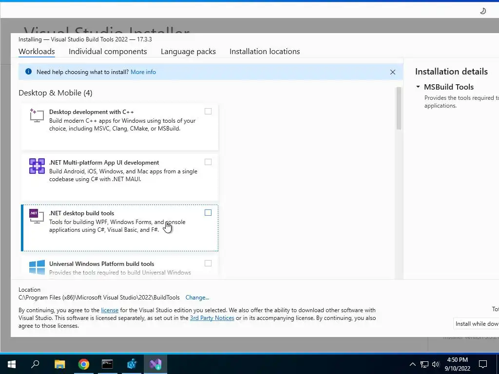Open the volume speaker tray icon
The image size is (499, 374).
coord(436,364)
